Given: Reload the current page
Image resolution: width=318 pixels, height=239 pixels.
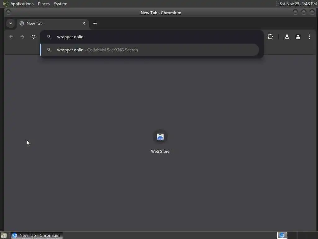Looking at the screenshot, I should point(34,37).
